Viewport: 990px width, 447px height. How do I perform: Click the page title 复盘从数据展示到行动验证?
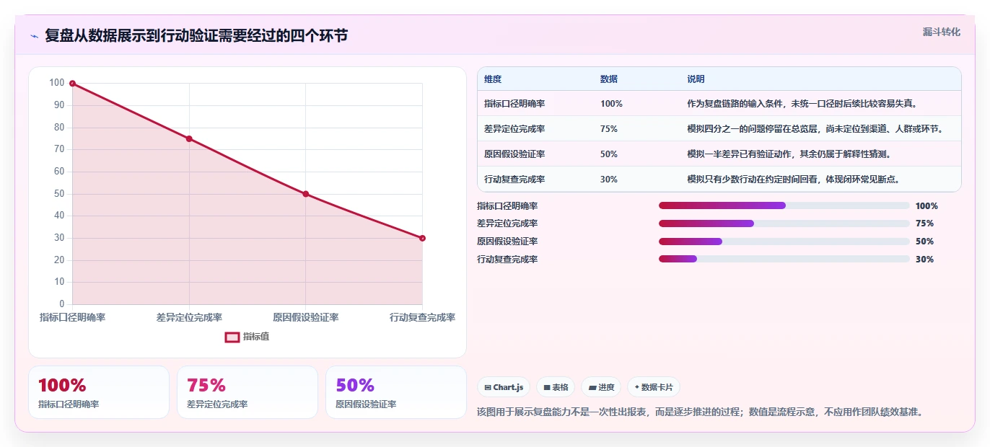click(x=196, y=35)
